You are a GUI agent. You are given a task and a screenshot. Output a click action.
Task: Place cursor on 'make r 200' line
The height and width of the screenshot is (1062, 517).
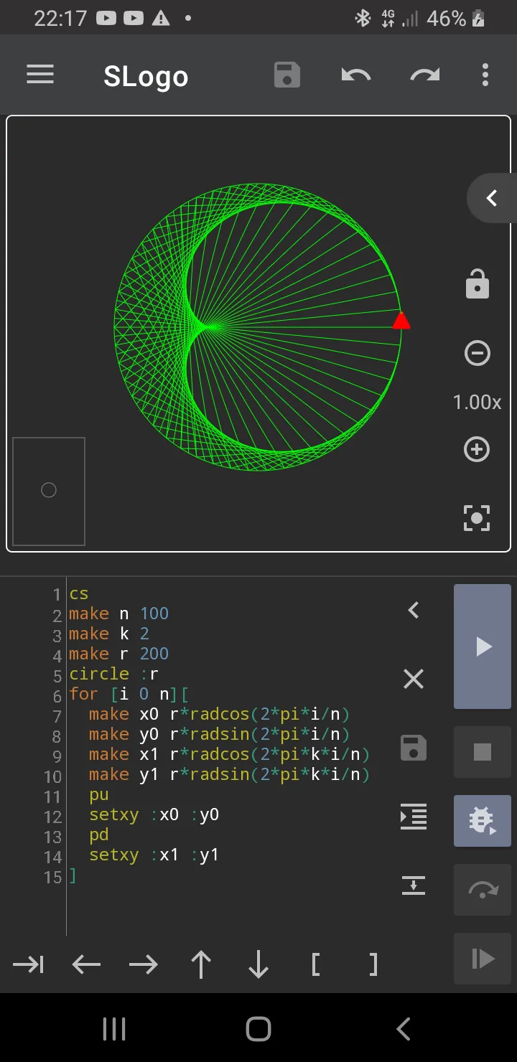pyautogui.click(x=119, y=654)
